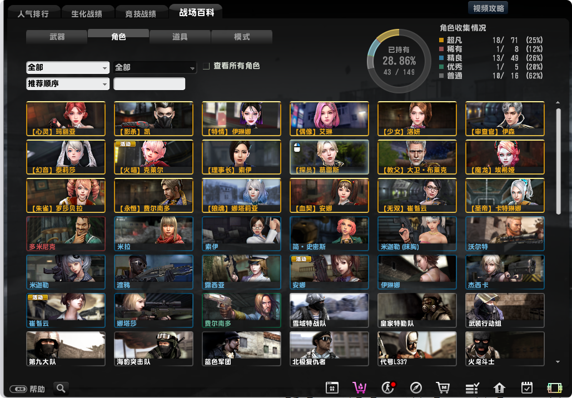
Task: Select the 【教父】大卫·布莱克 character card
Action: click(x=417, y=157)
